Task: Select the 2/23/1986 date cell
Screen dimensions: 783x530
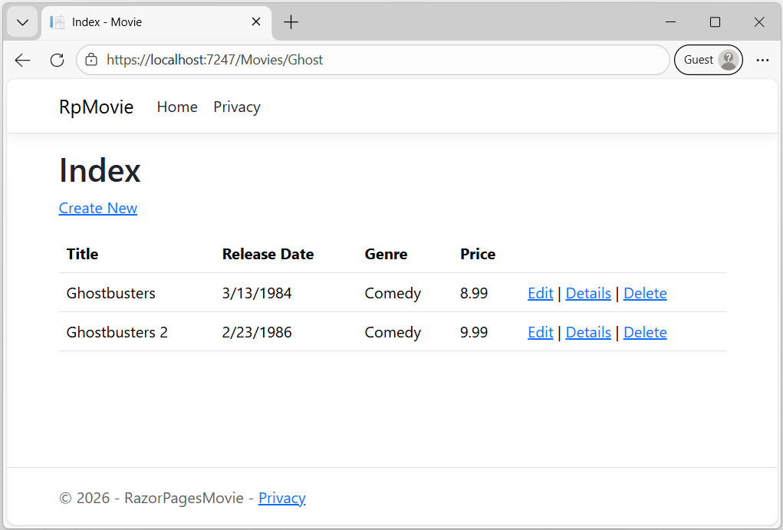Action: click(257, 332)
